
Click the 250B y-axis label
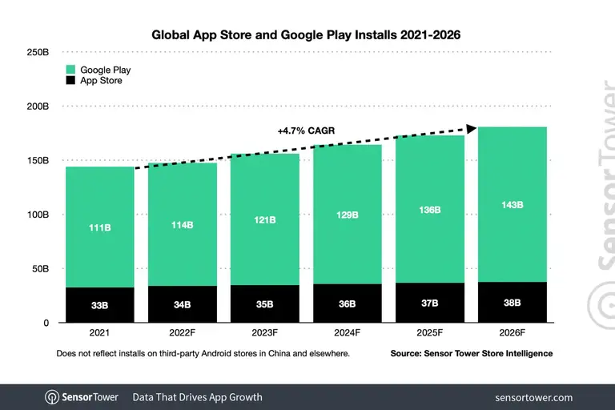tap(38, 52)
